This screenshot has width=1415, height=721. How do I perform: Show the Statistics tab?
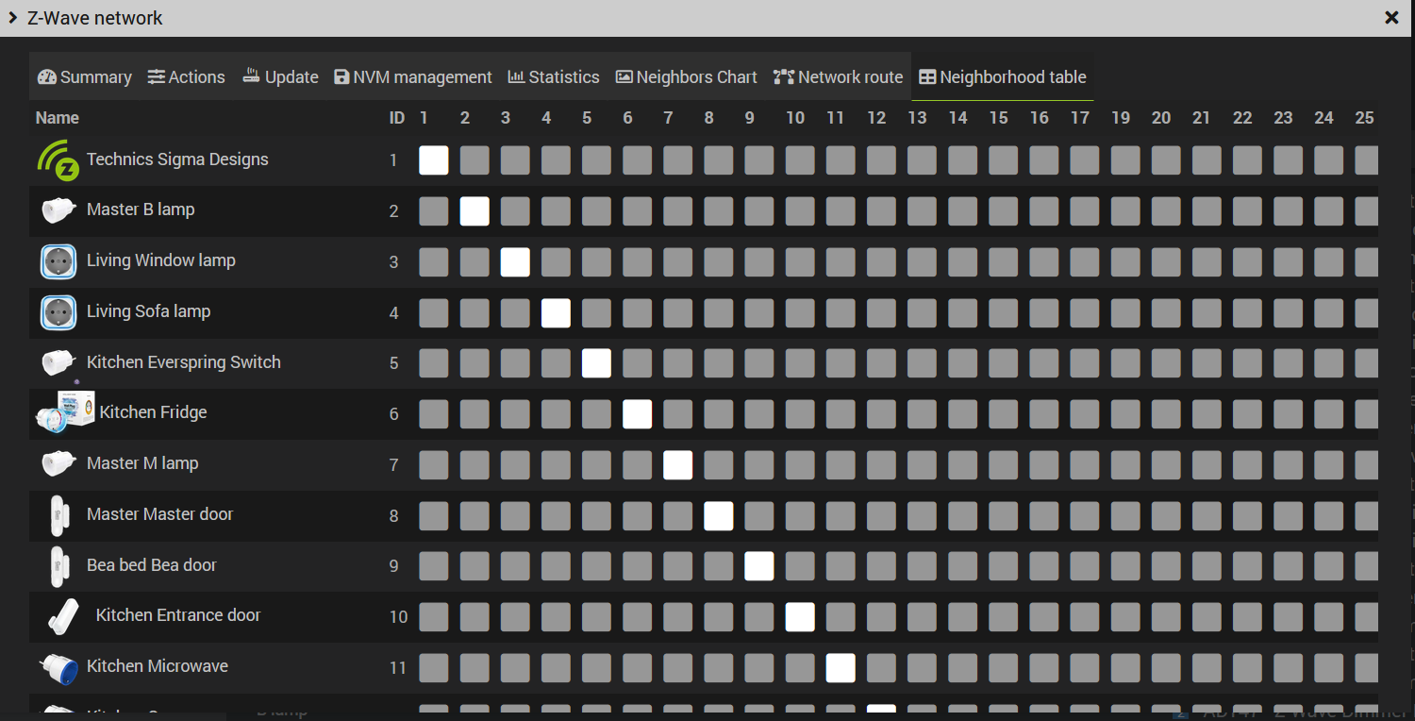pyautogui.click(x=554, y=77)
